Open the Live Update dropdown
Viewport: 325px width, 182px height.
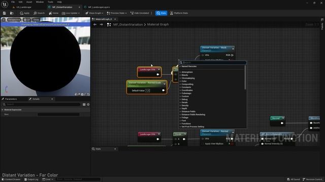[x=71, y=13]
